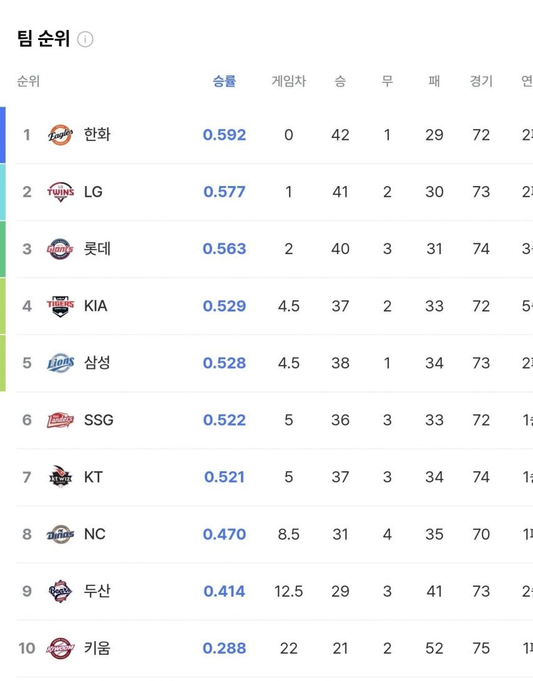Open the Doosan Bears logo
The image size is (533, 681).
click(x=61, y=591)
